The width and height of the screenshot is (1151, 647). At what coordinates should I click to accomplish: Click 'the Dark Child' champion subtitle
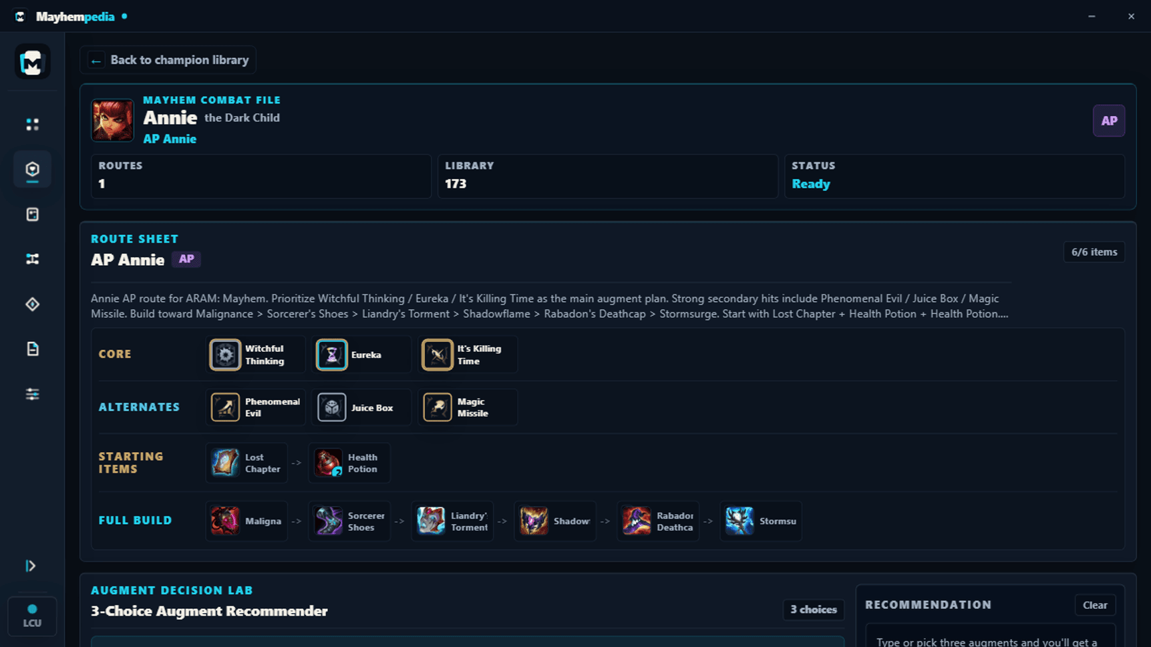click(x=242, y=118)
